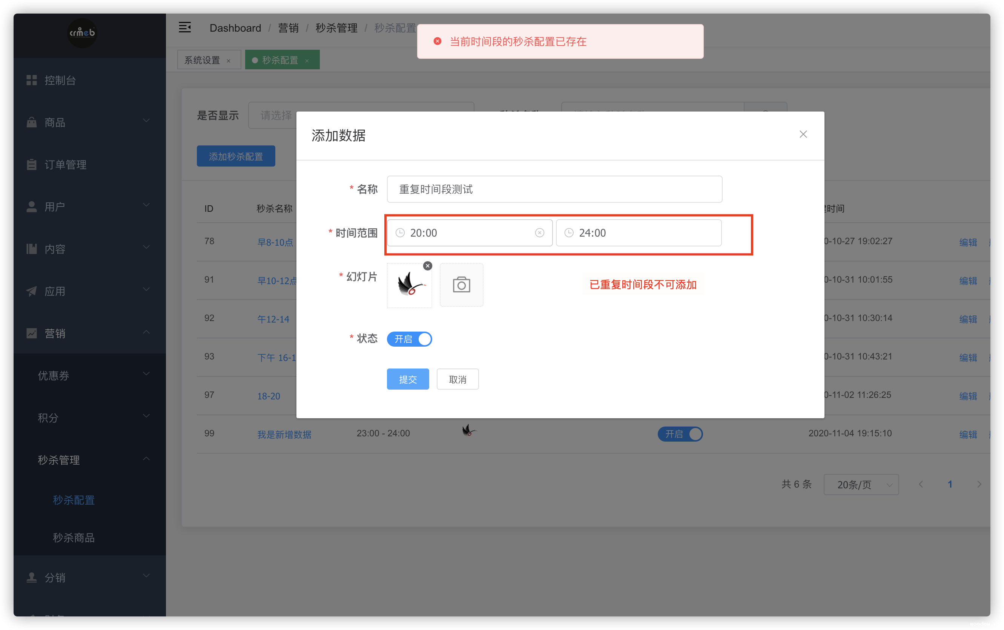Switch to the 系统设置 tab
The width and height of the screenshot is (1004, 630).
(202, 60)
